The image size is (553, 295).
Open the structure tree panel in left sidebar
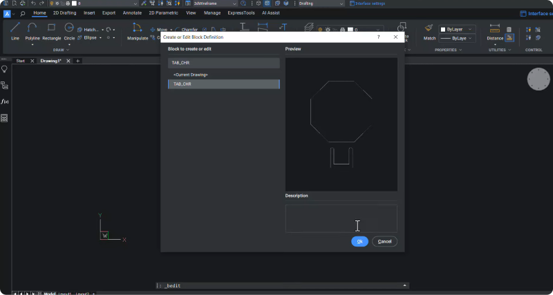click(x=4, y=85)
